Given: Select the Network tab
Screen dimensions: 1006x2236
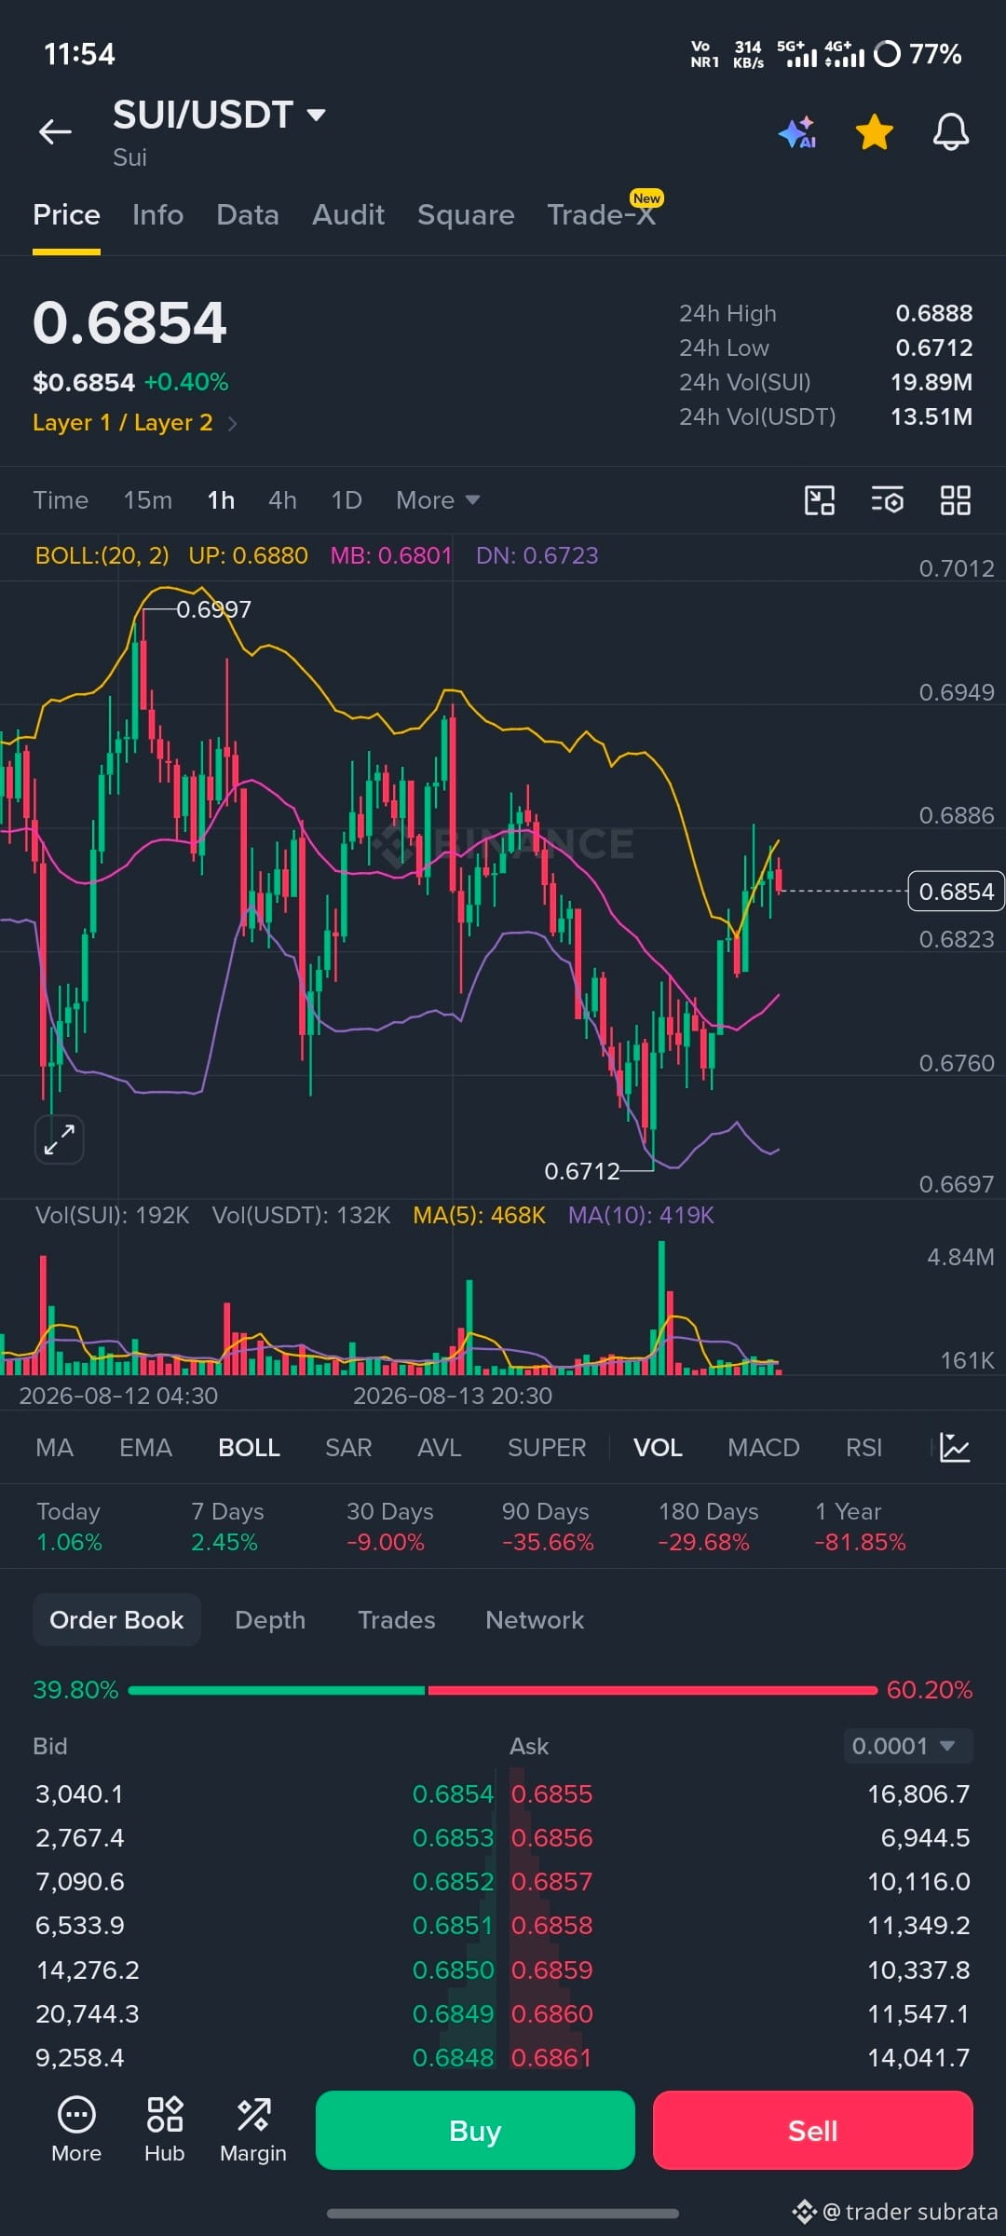Looking at the screenshot, I should (x=535, y=1620).
